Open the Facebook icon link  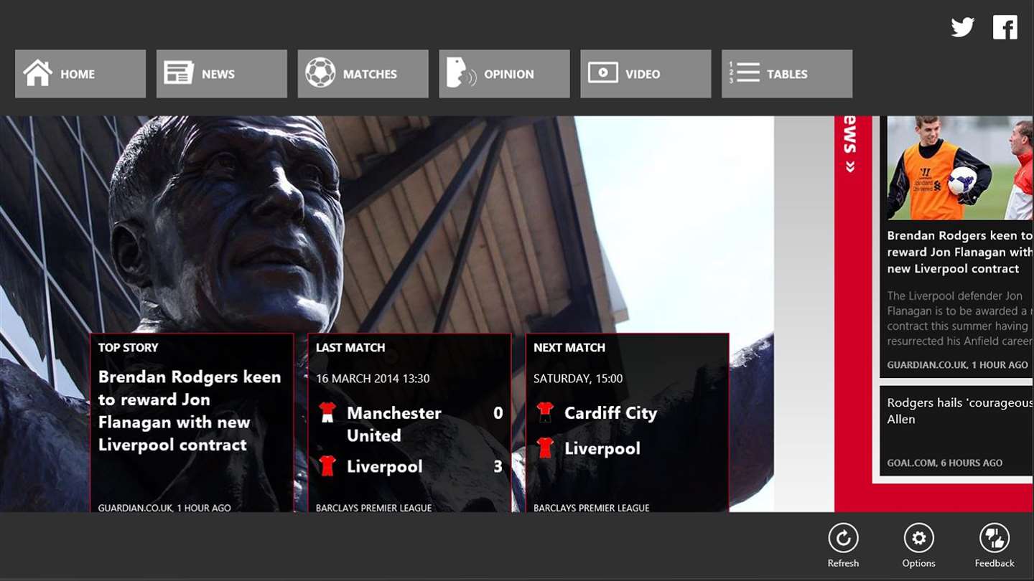pyautogui.click(x=1005, y=27)
